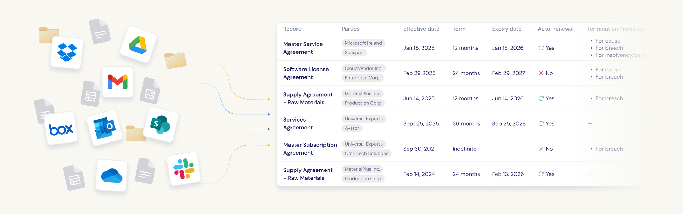The height and width of the screenshot is (214, 683).
Task: Click the 'Sep 30, 2021' effective date
Action: click(419, 149)
